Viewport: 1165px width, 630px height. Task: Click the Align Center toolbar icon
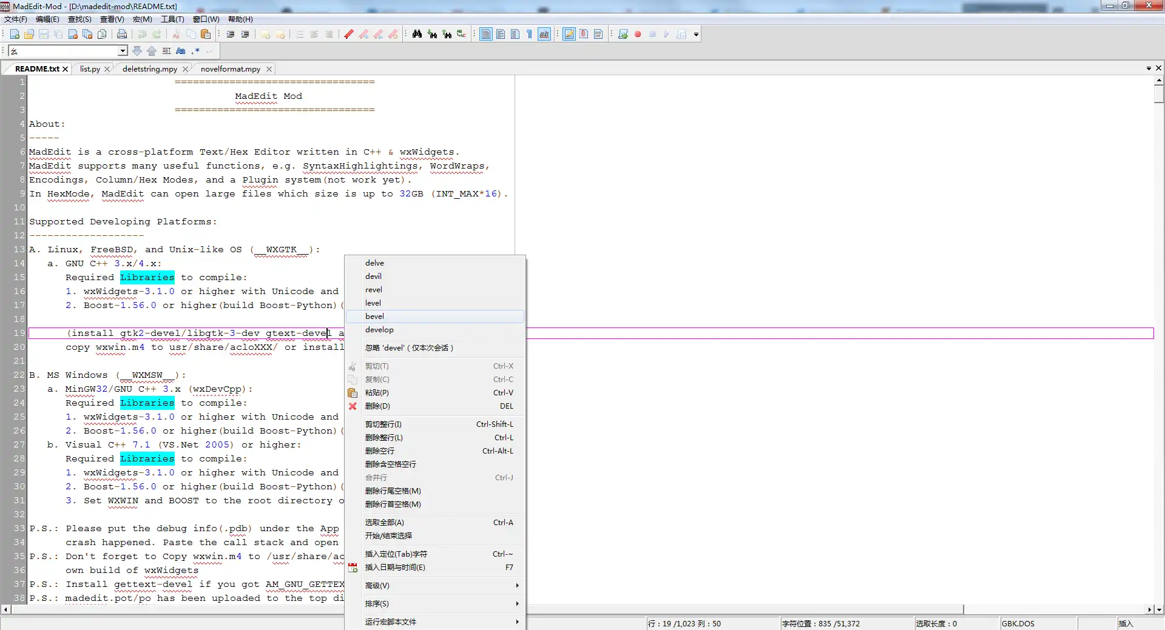(x=314, y=35)
